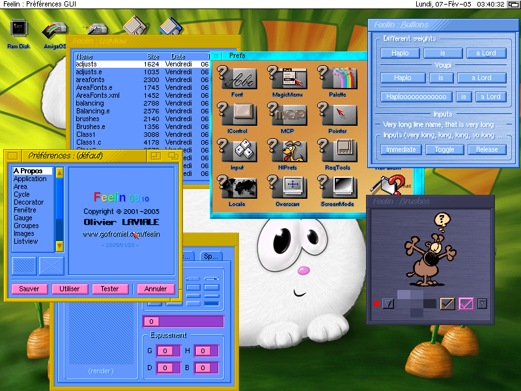The height and width of the screenshot is (391, 521).
Task: Open the www.gofromiel.com/feelin link
Action: (x=121, y=234)
